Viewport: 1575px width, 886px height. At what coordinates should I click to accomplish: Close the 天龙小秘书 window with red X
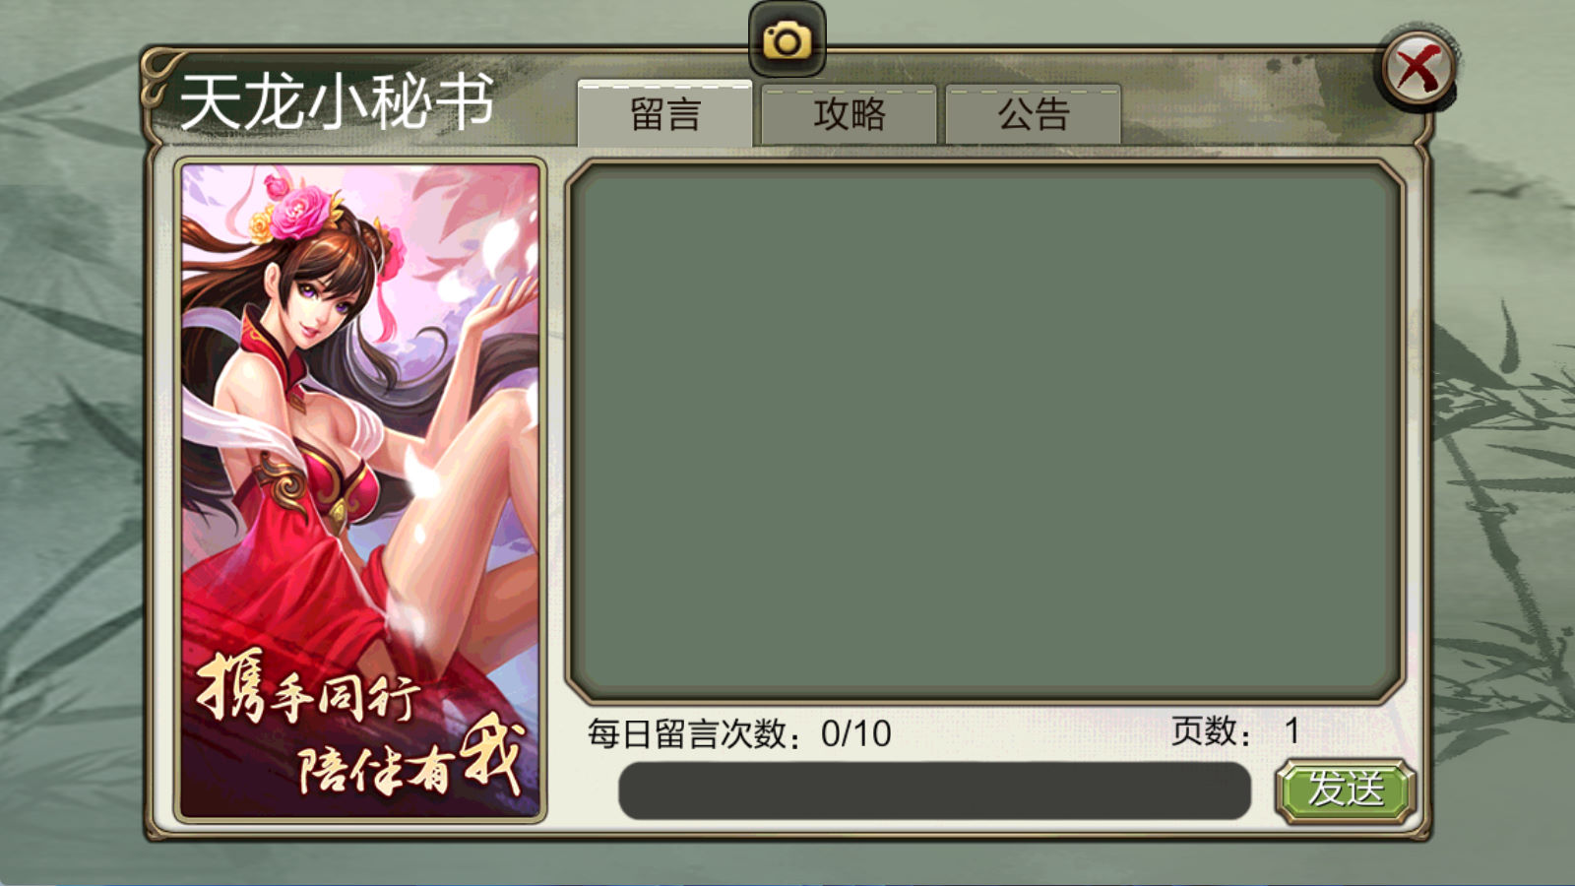[x=1417, y=69]
